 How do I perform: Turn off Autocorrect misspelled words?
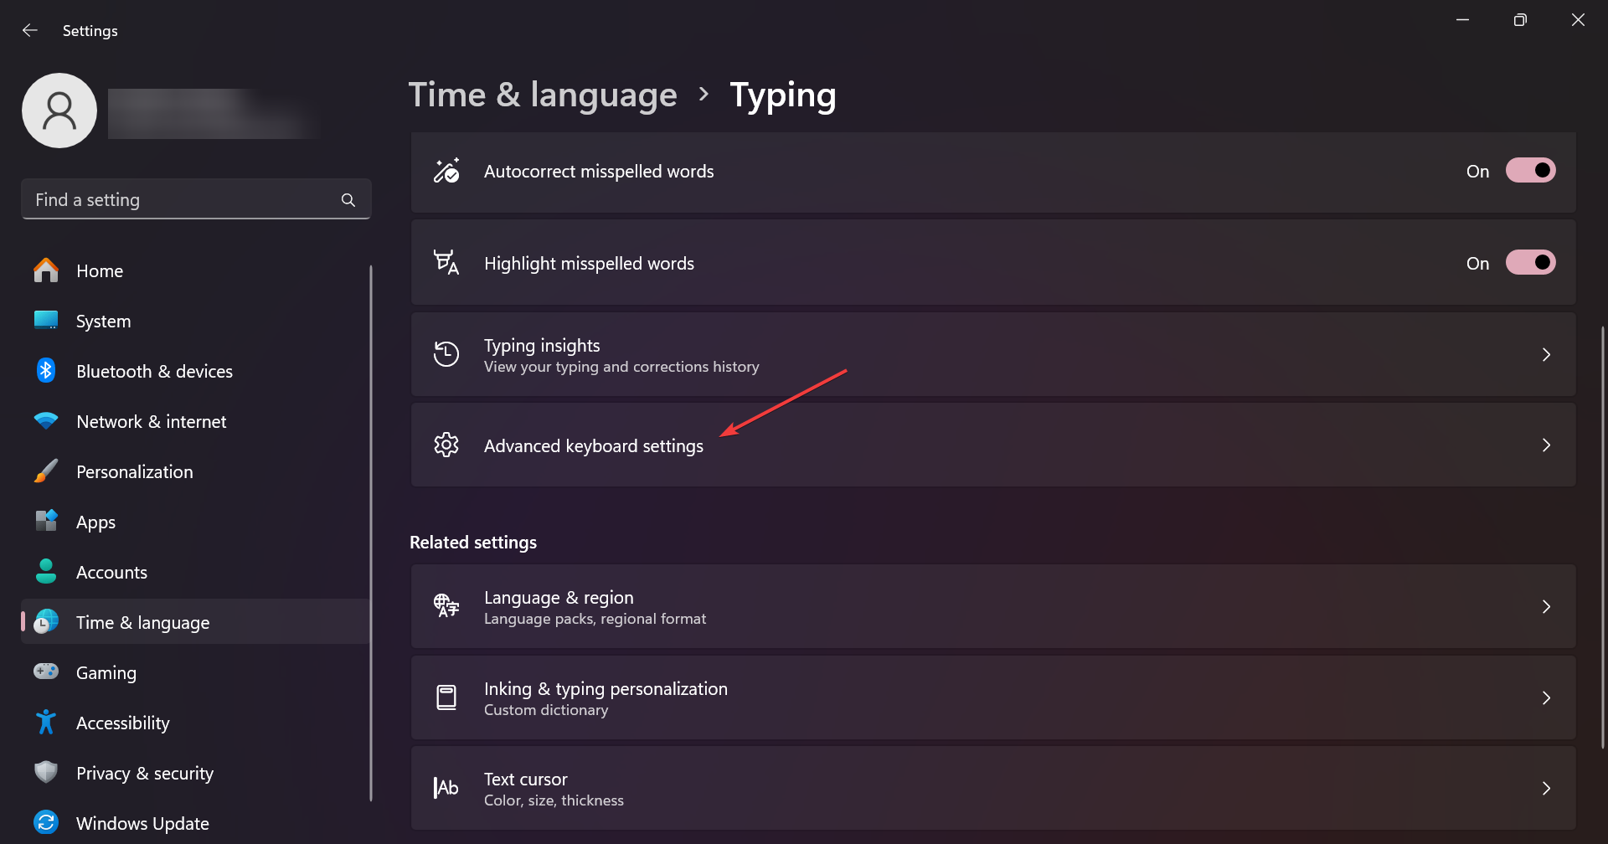coord(1531,170)
